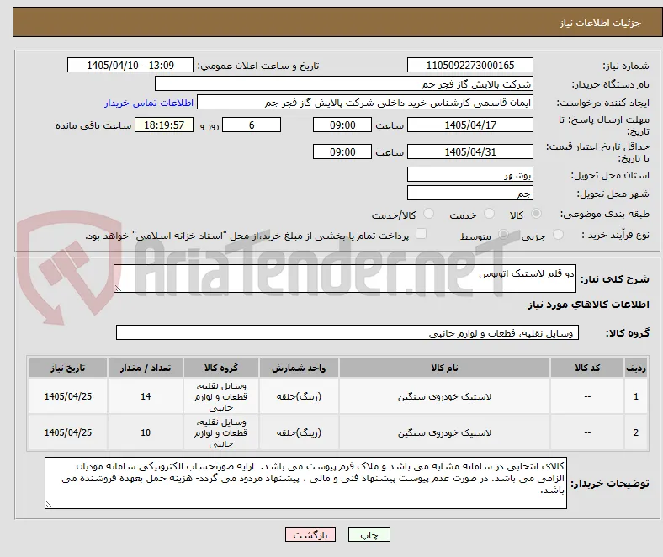Click quantity 10 in row 2
Viewport: 663px width, 557px height.
146,432
